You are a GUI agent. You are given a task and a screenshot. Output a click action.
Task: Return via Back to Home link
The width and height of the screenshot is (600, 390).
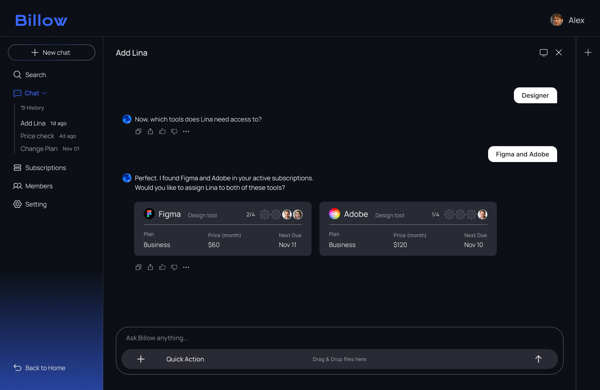pos(39,368)
